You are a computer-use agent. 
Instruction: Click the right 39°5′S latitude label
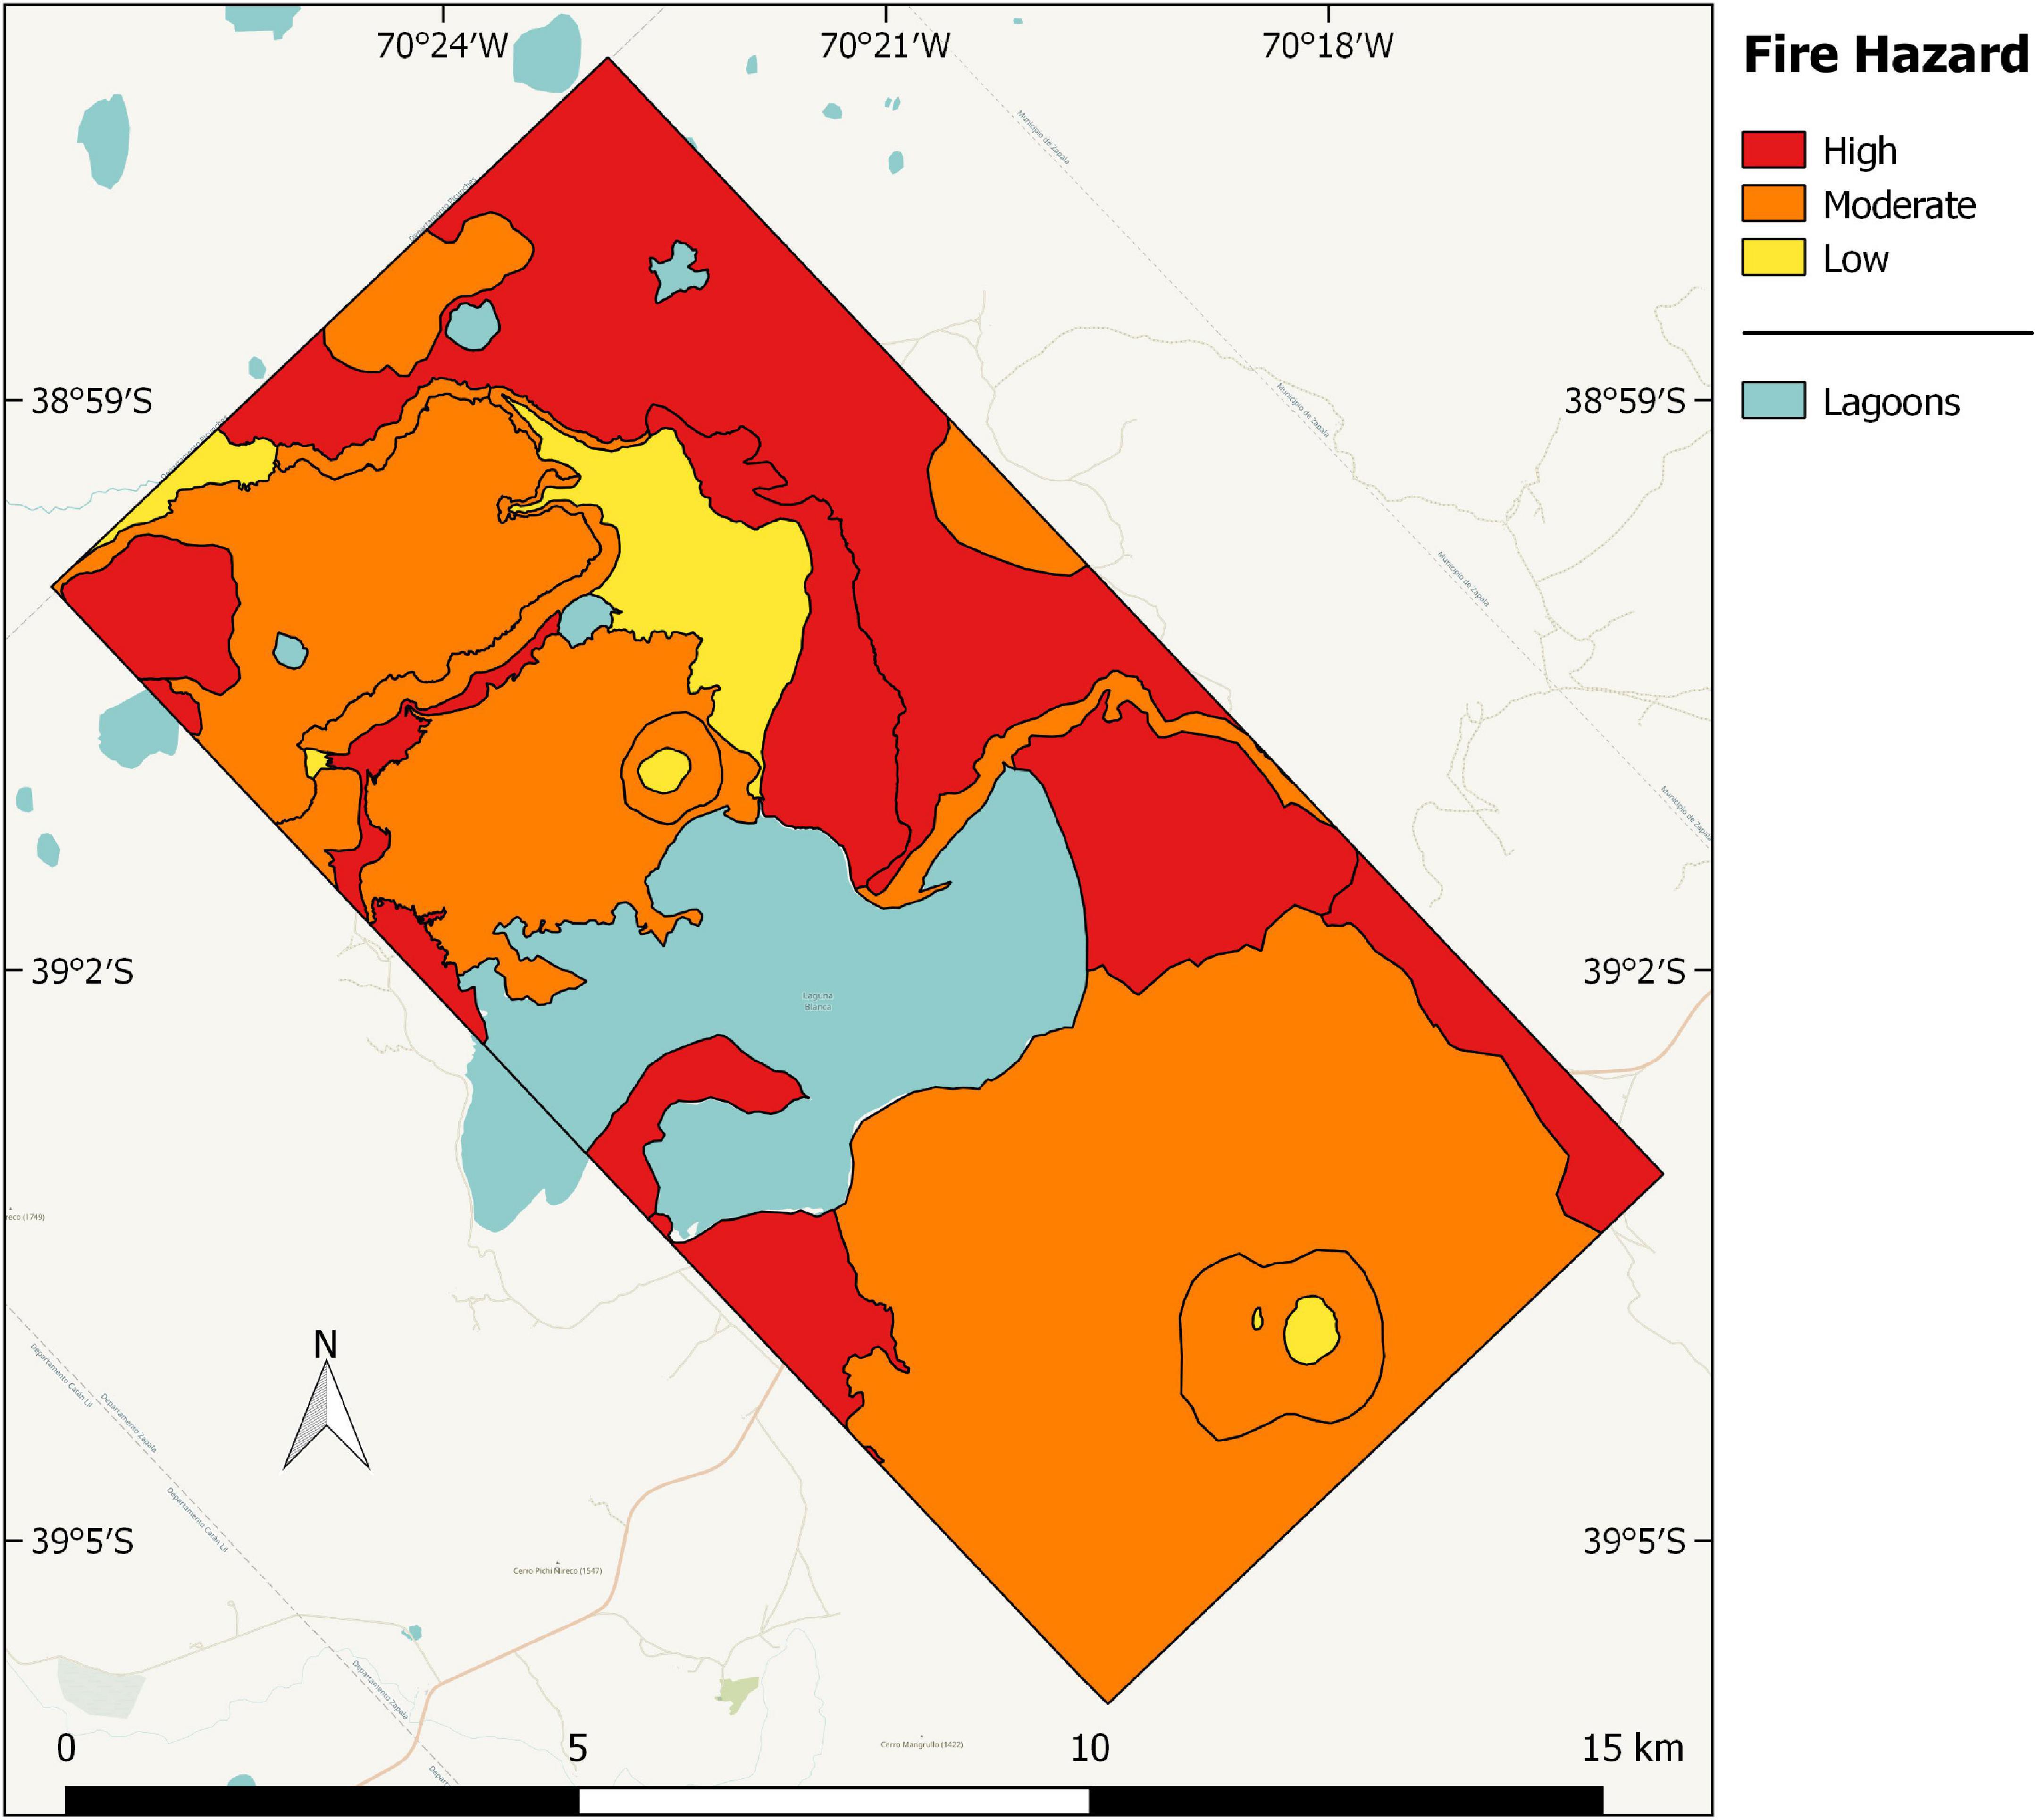click(1634, 1541)
